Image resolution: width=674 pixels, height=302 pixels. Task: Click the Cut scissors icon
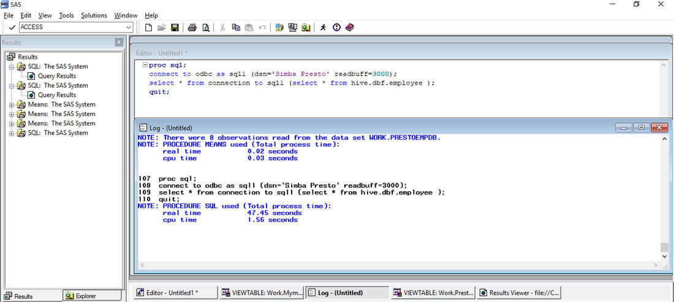point(222,28)
